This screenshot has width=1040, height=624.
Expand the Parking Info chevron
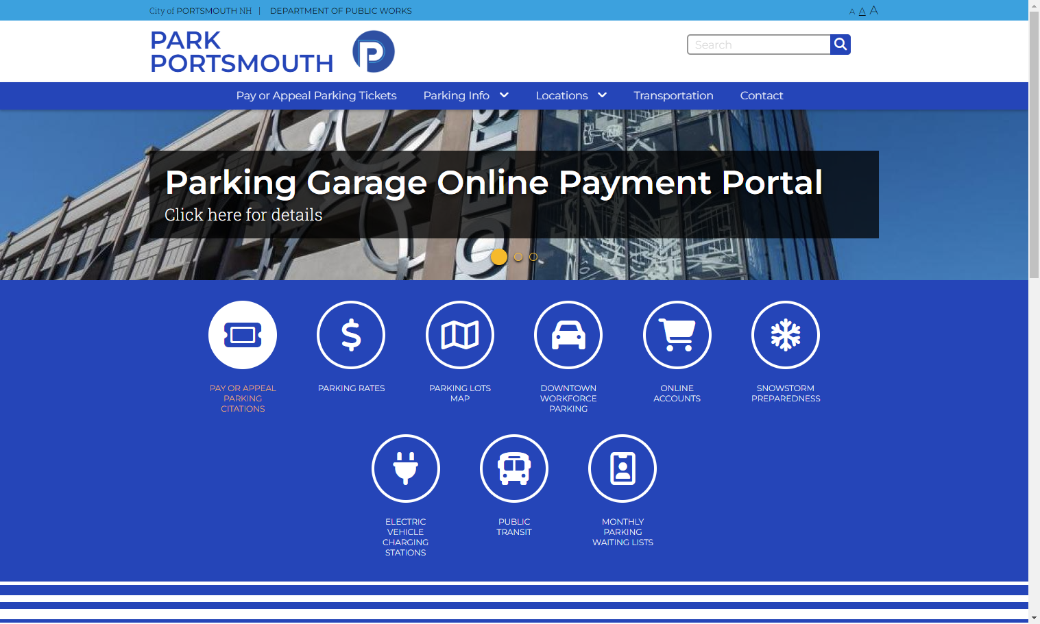[504, 95]
